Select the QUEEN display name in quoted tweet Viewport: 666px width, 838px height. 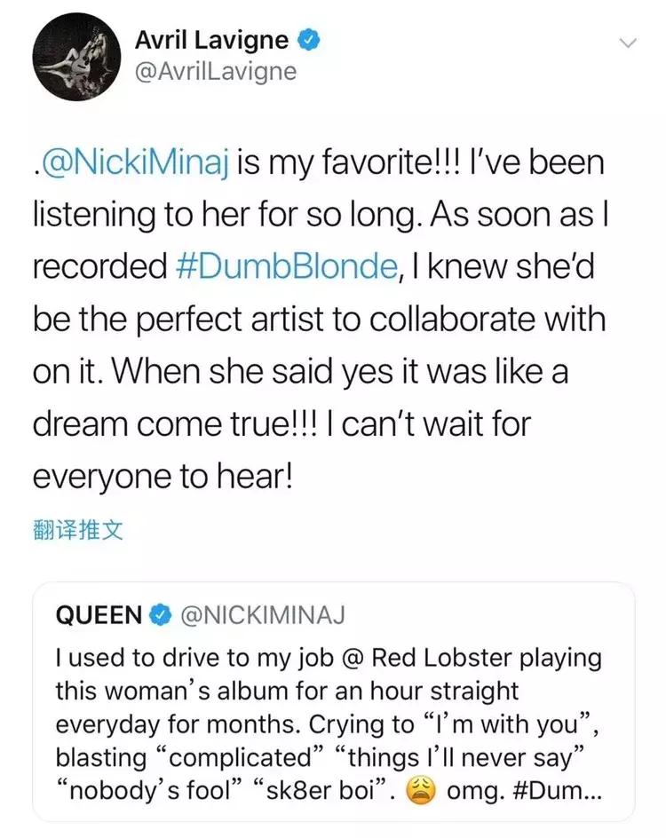pyautogui.click(x=99, y=614)
